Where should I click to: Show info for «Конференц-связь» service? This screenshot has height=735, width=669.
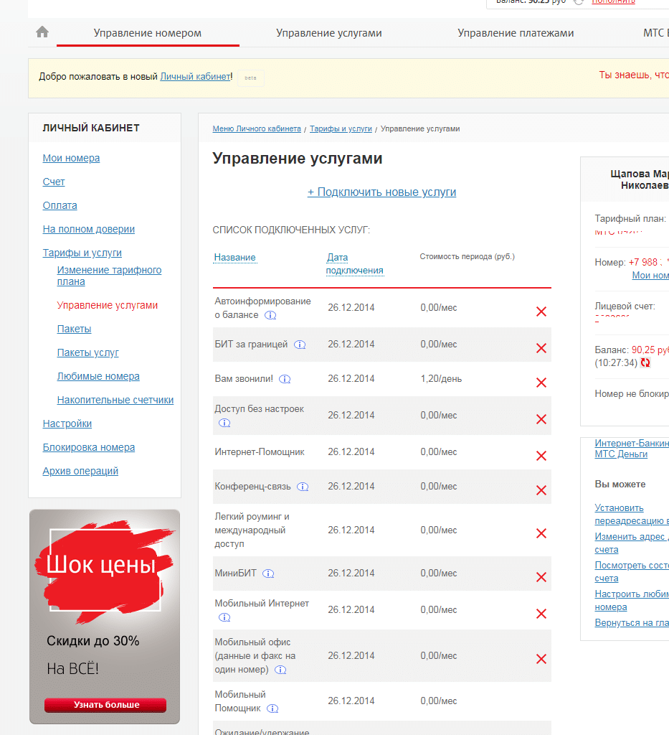(303, 487)
